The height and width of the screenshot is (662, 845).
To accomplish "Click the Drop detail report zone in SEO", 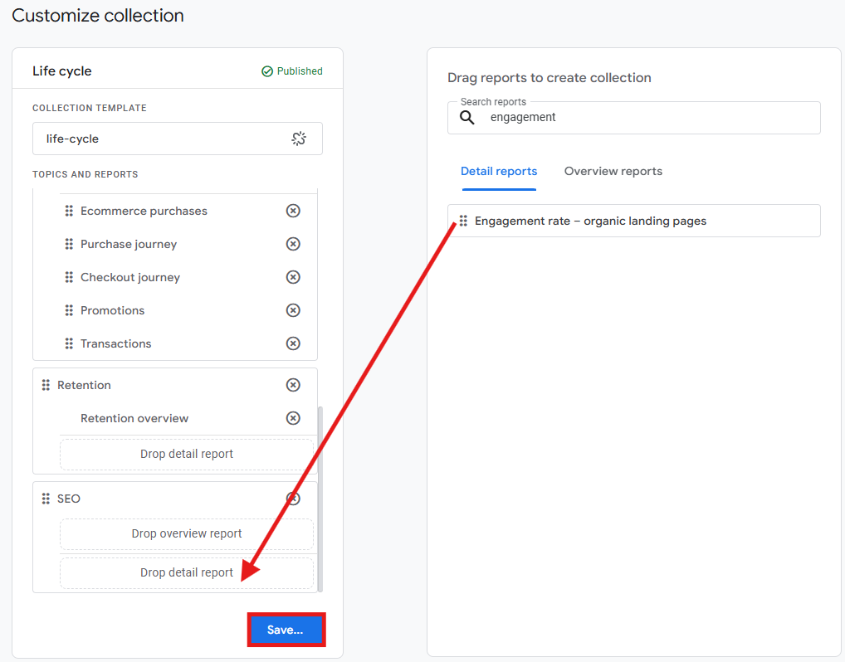I will point(187,572).
